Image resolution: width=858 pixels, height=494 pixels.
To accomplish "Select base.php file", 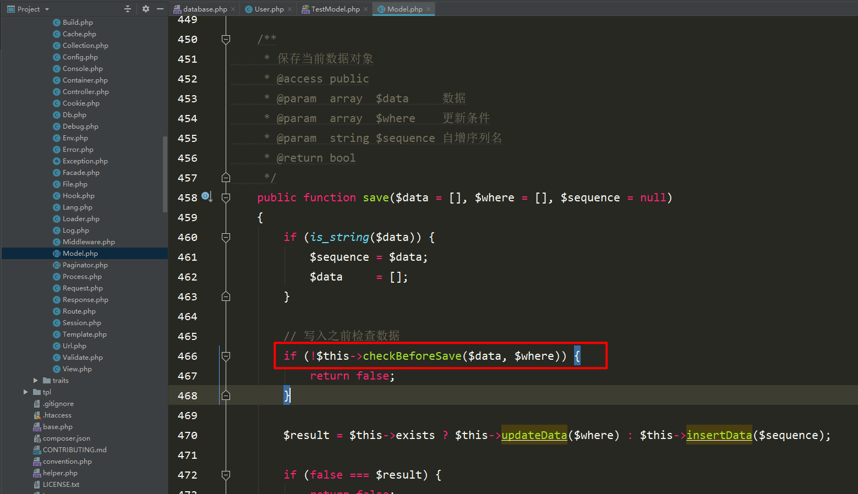I will click(x=57, y=427).
